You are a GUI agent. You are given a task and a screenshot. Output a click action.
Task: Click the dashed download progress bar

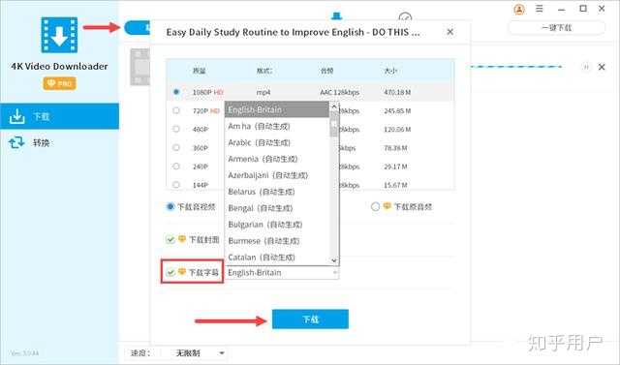pyautogui.click(x=516, y=67)
